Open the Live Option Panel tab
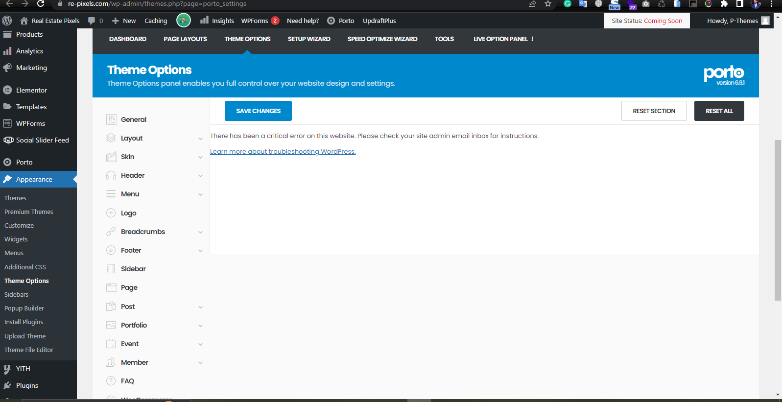 tap(503, 39)
